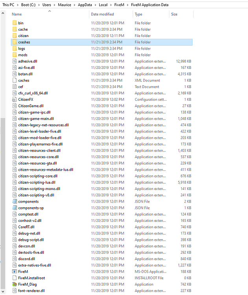Screen dimensions: 248x295
Task: Click the CoreRT.dll file icon
Action: coord(15,227)
